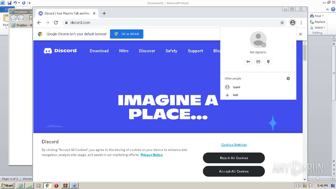Go back using Chrome's back arrow

pyautogui.click(x=39, y=23)
